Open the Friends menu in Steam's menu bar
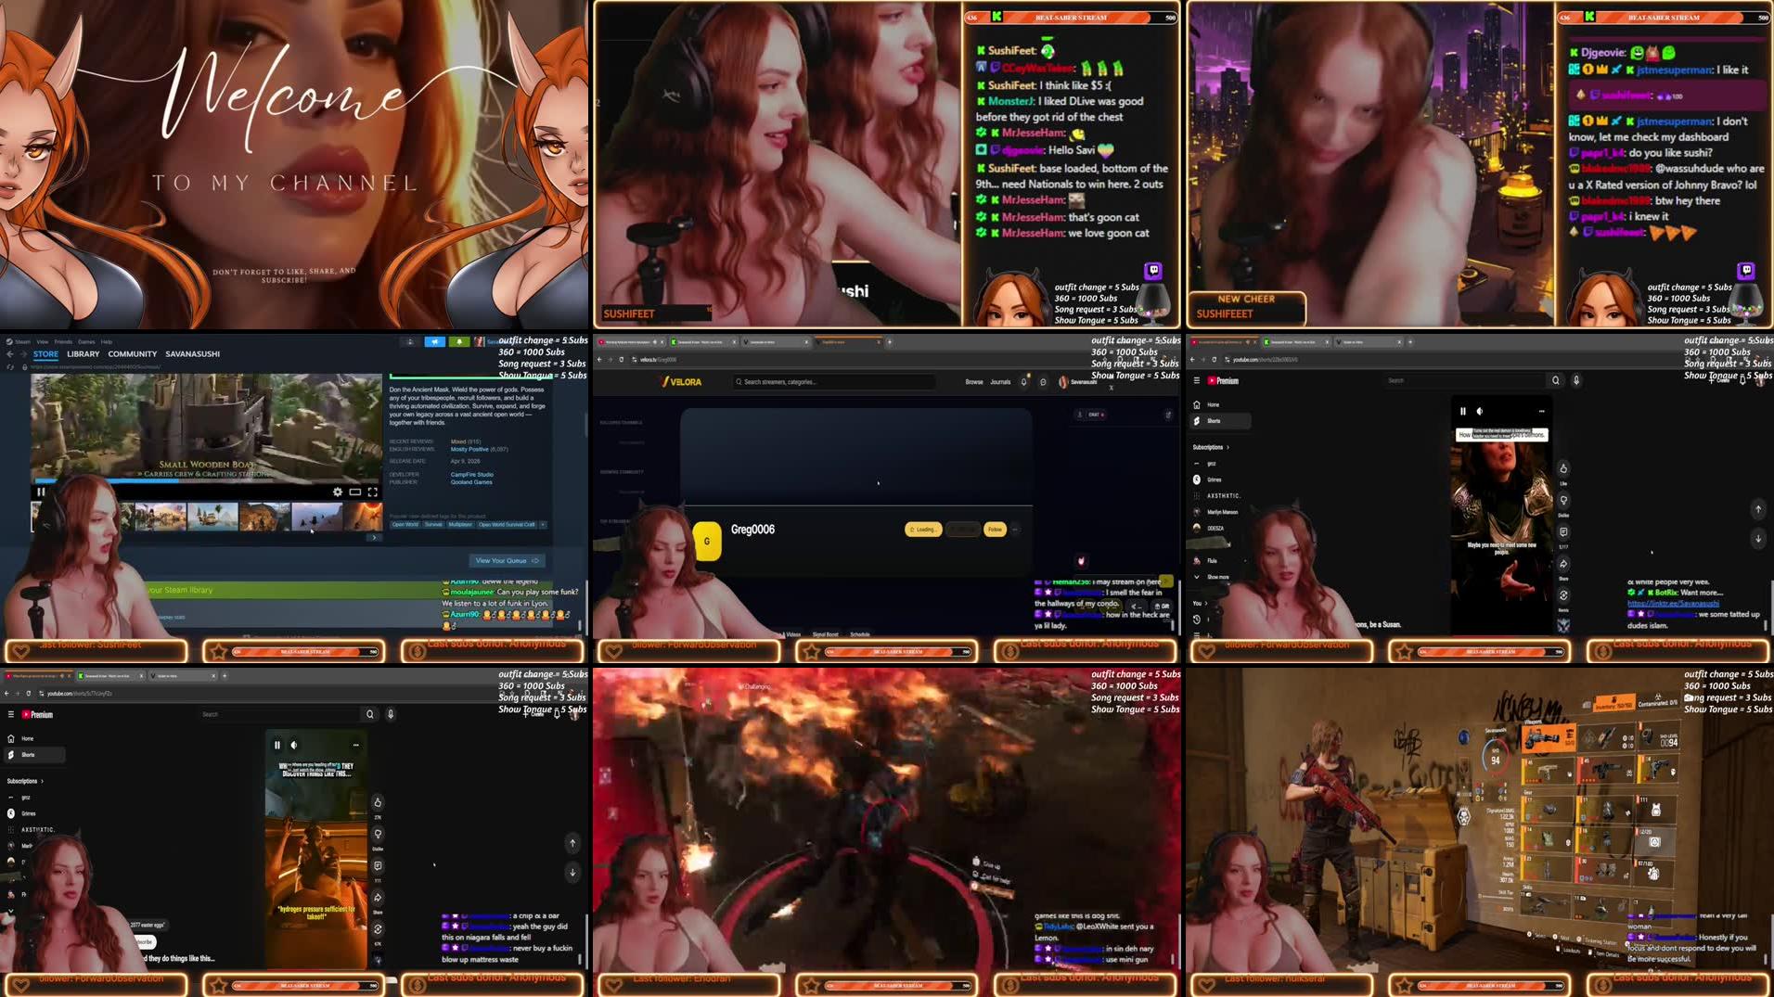The height and width of the screenshot is (997, 1774). pyautogui.click(x=63, y=341)
